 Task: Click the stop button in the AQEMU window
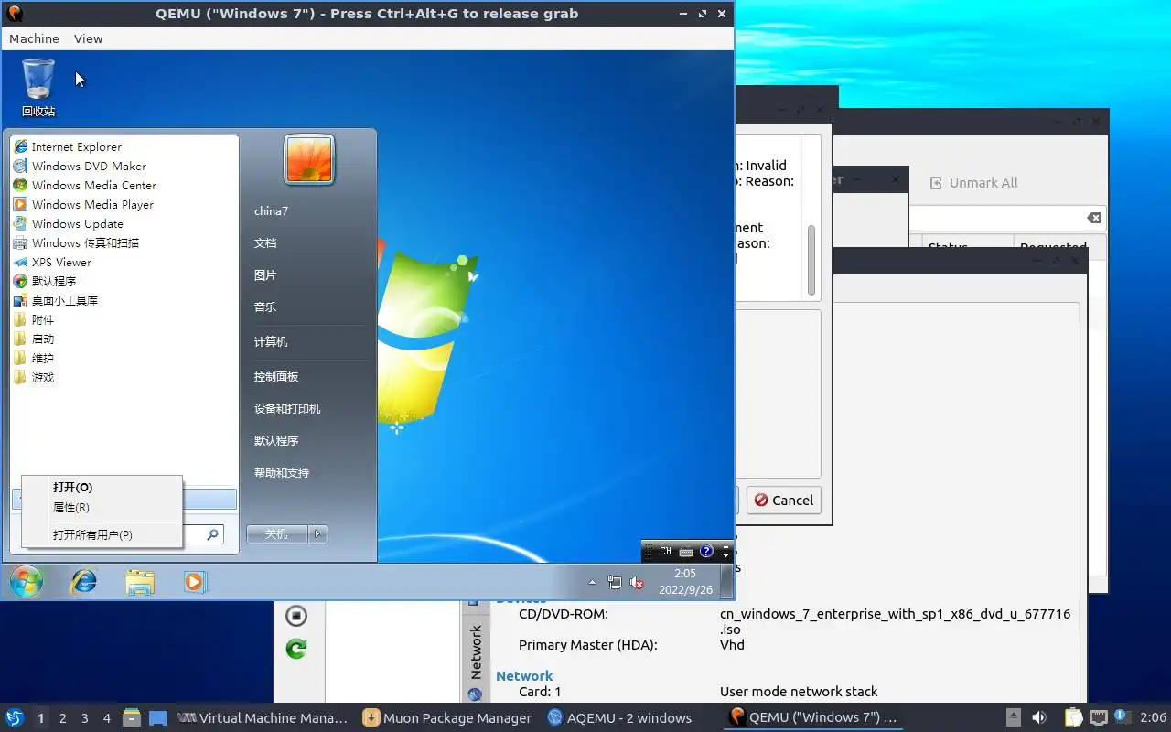coord(296,616)
